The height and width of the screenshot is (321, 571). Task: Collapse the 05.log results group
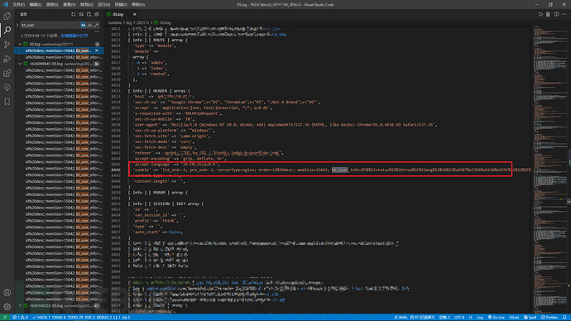[x=20, y=44]
